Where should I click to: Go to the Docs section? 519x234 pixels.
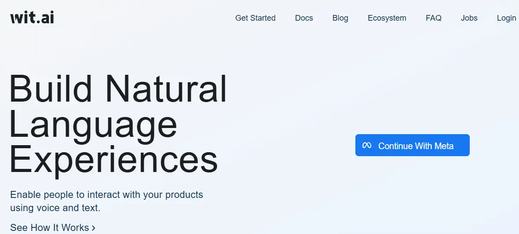click(x=304, y=18)
